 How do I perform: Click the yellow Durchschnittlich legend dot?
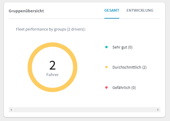106,67
